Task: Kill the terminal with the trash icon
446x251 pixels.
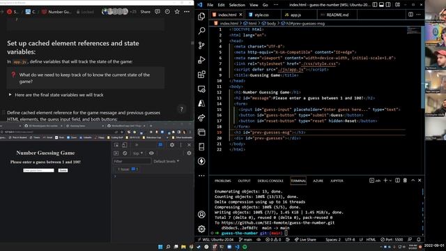Action: [405, 181]
